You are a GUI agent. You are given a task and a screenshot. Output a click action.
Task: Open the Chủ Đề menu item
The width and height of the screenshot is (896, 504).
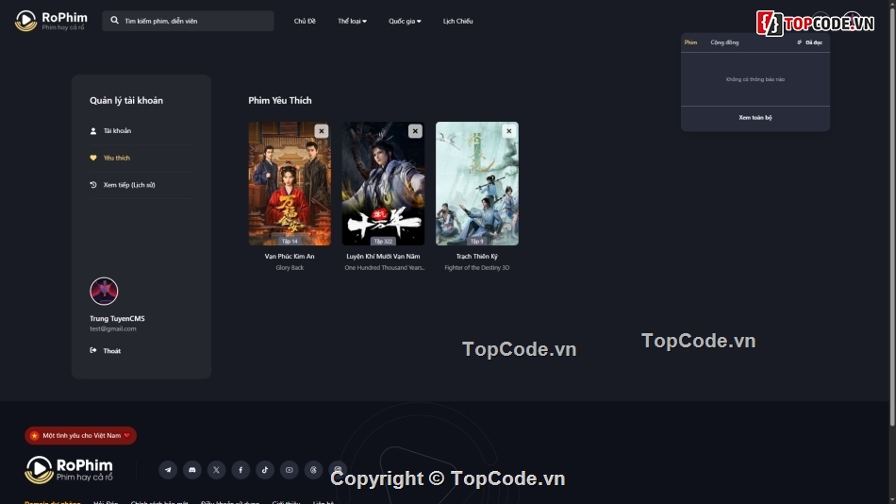tap(305, 21)
